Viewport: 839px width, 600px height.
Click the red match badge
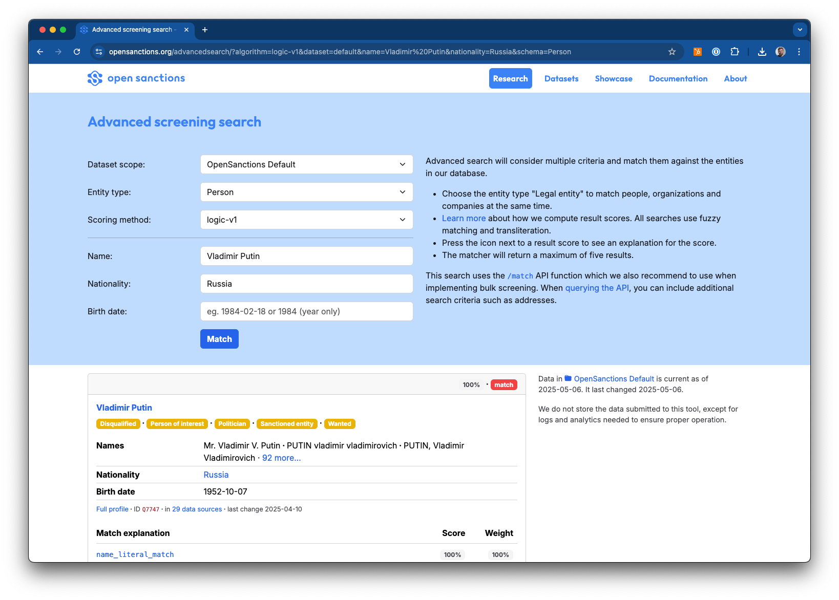(x=504, y=384)
